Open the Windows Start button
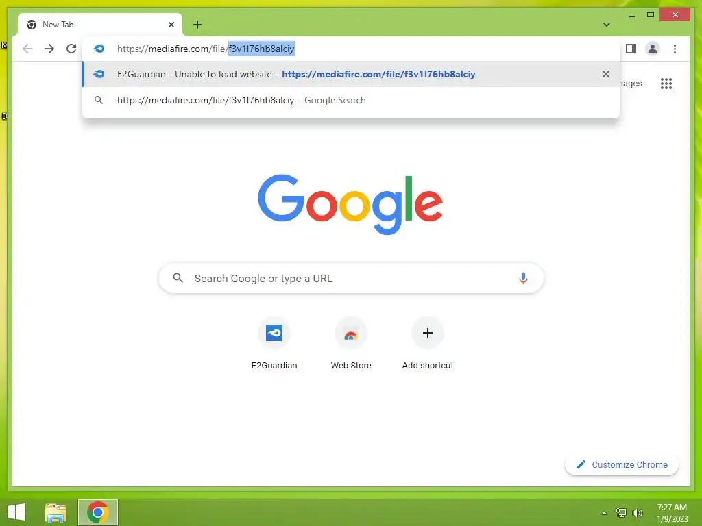Viewport: 702px width, 526px height. tap(16, 512)
